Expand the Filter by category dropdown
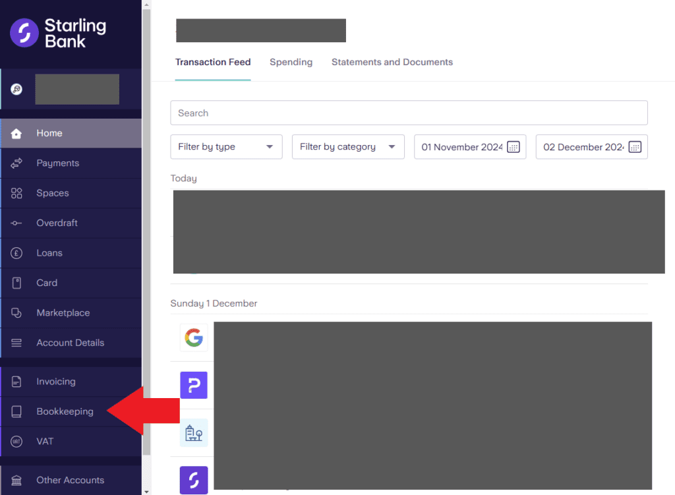 tap(348, 147)
